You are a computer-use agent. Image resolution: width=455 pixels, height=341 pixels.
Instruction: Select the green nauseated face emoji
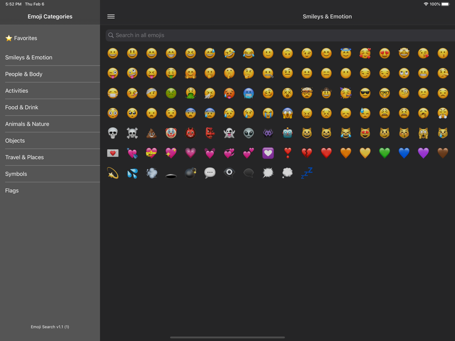pos(171,93)
